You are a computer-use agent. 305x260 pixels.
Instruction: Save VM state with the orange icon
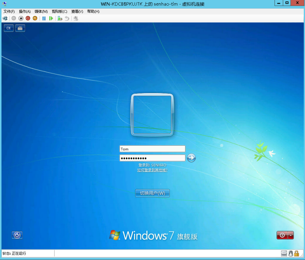click(x=35, y=18)
